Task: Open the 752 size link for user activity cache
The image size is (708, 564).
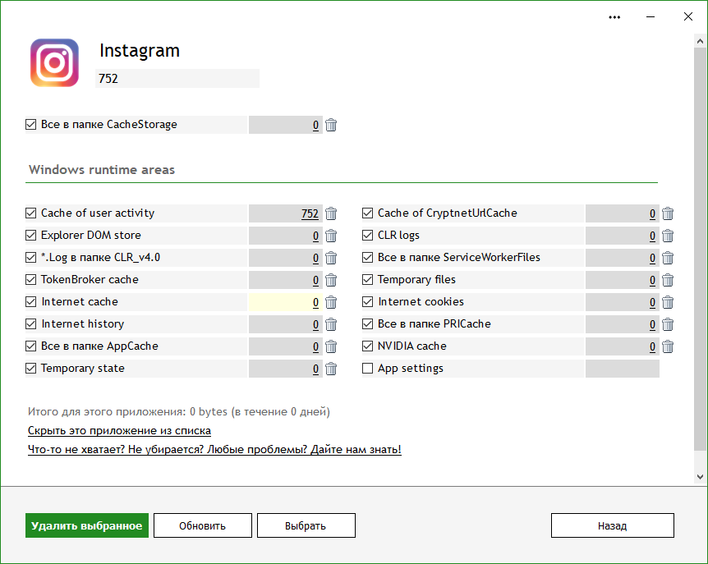Action: [x=310, y=213]
